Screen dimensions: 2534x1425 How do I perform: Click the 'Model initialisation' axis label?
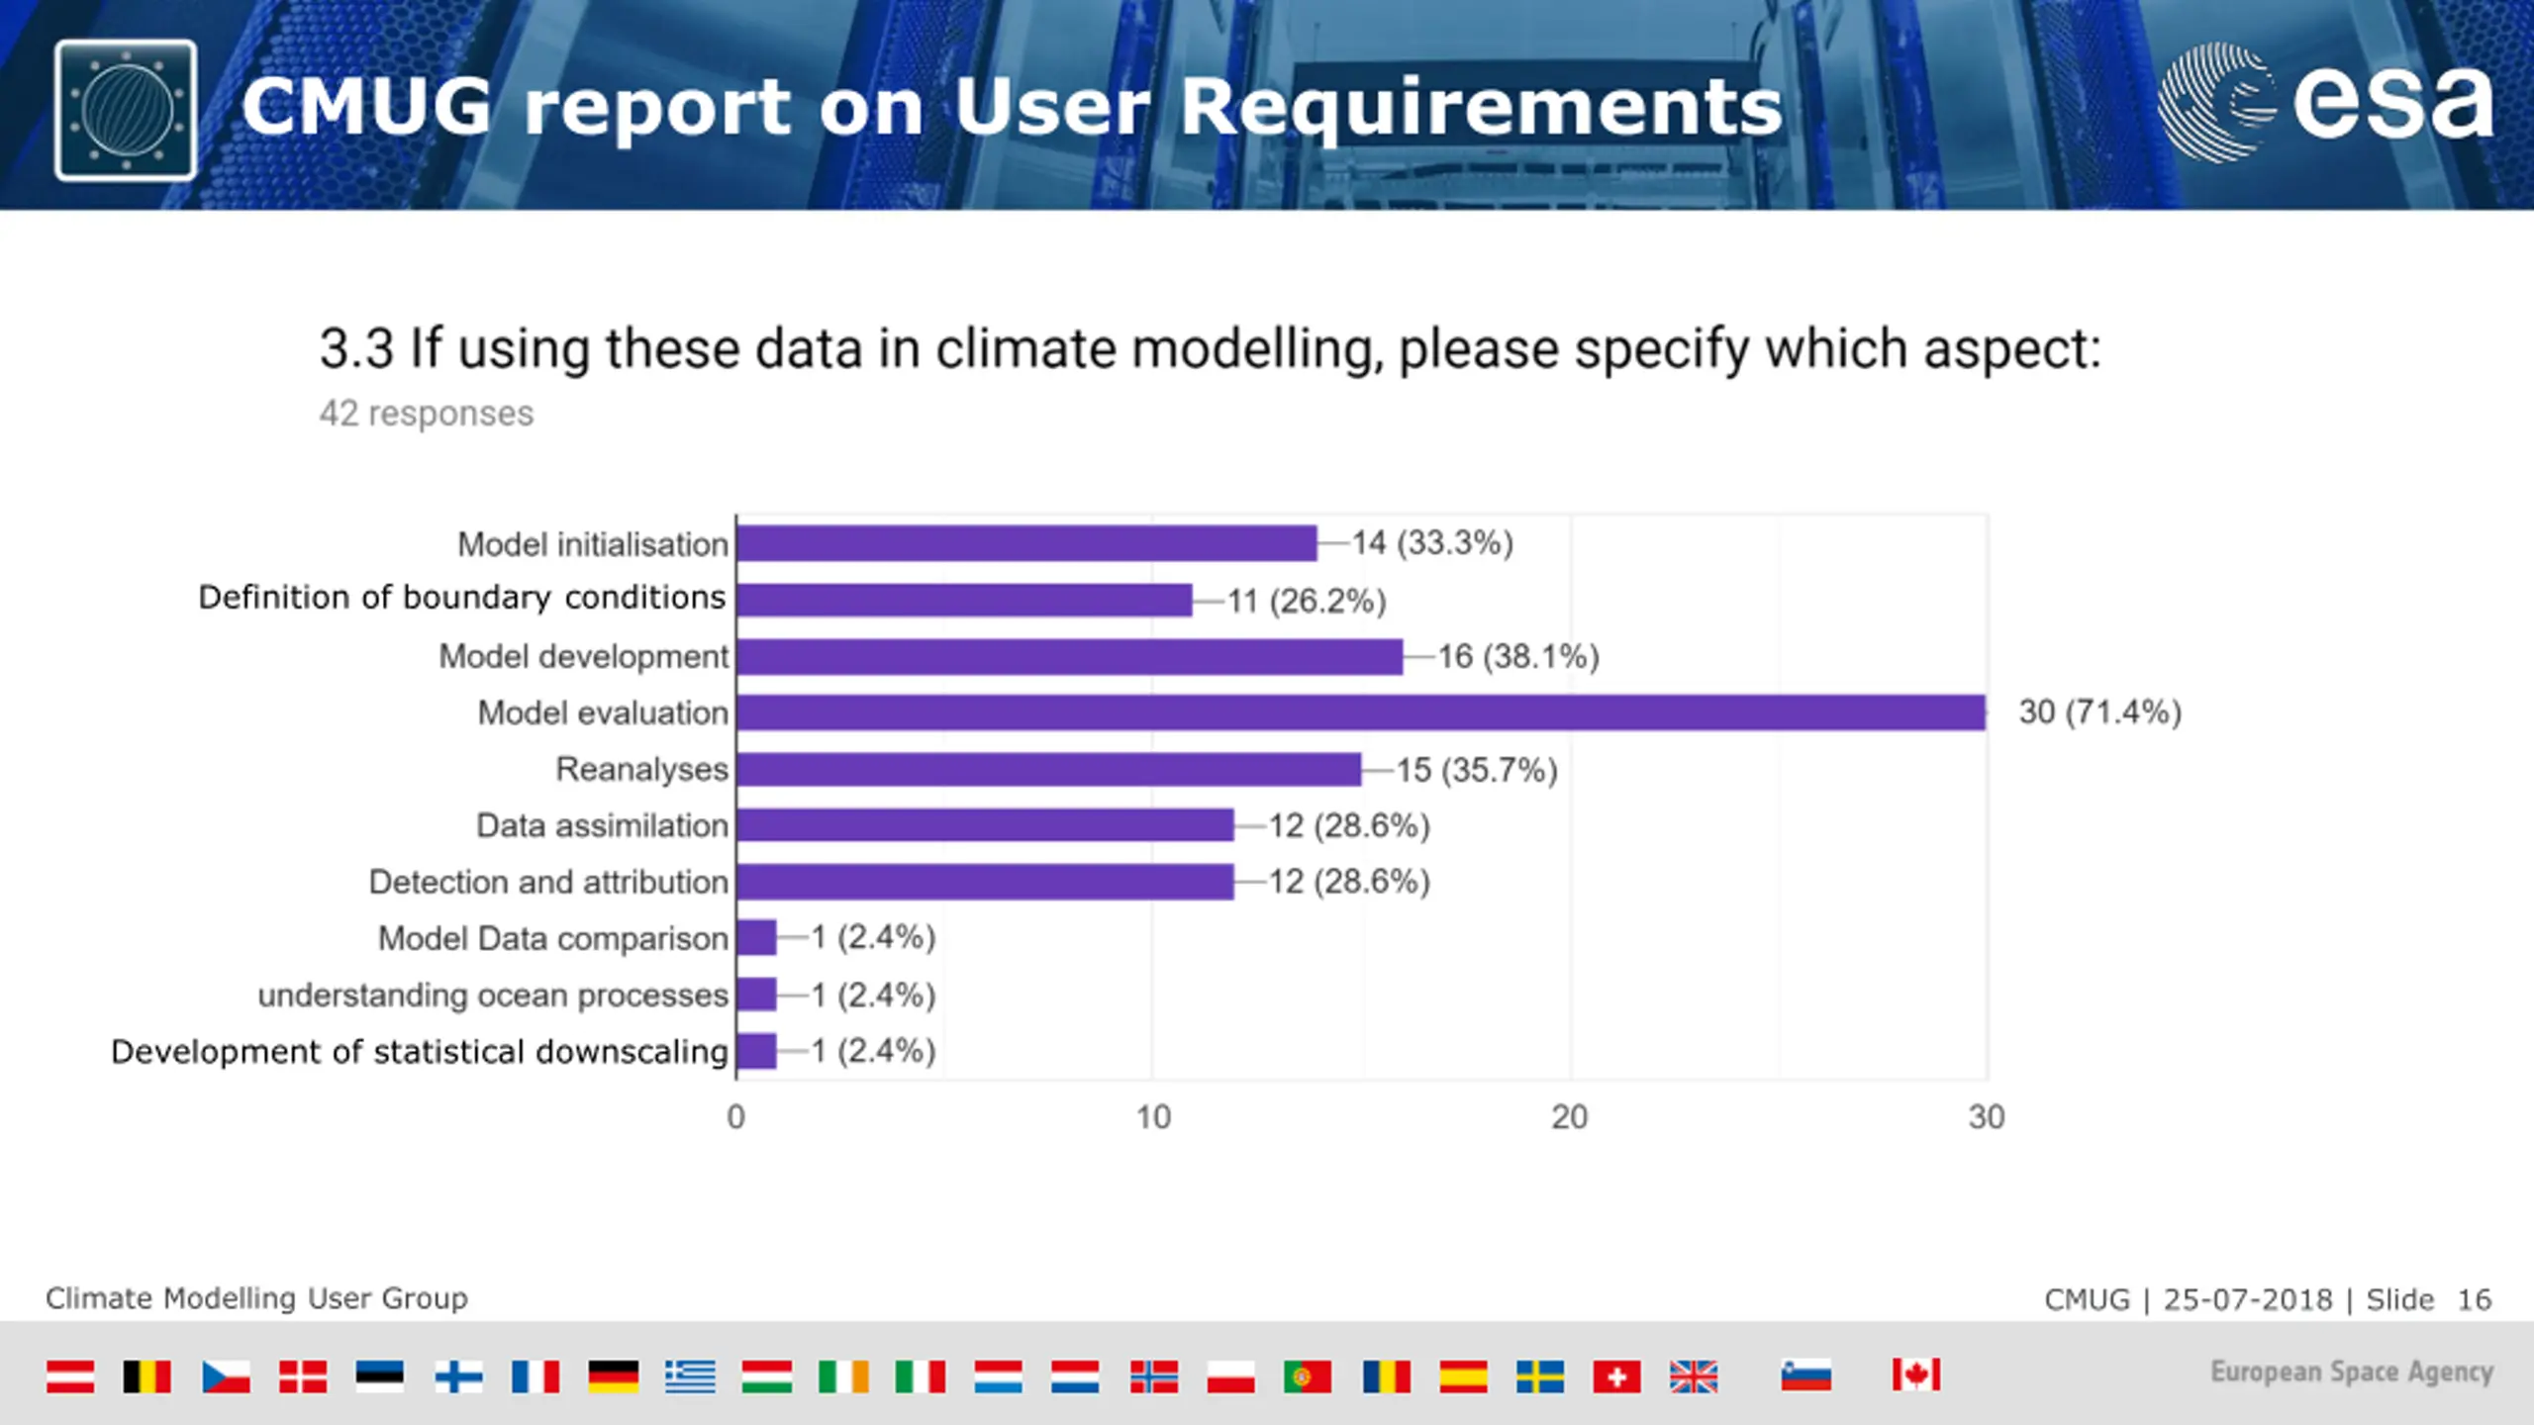pyautogui.click(x=592, y=544)
